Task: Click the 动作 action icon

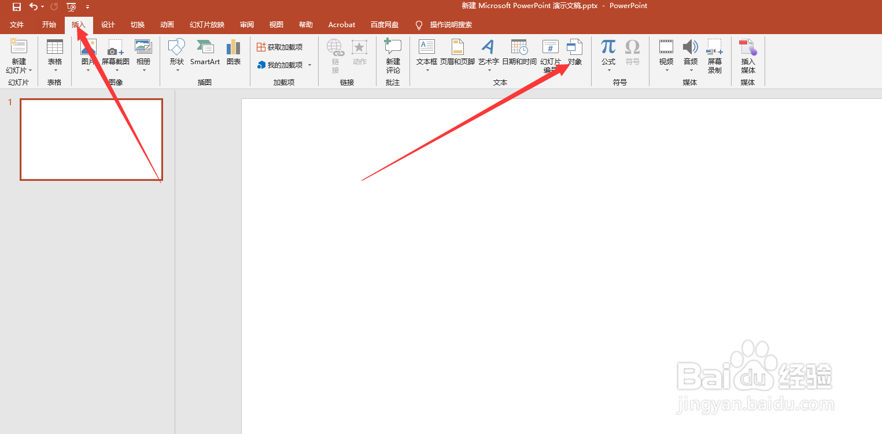Action: 360,52
